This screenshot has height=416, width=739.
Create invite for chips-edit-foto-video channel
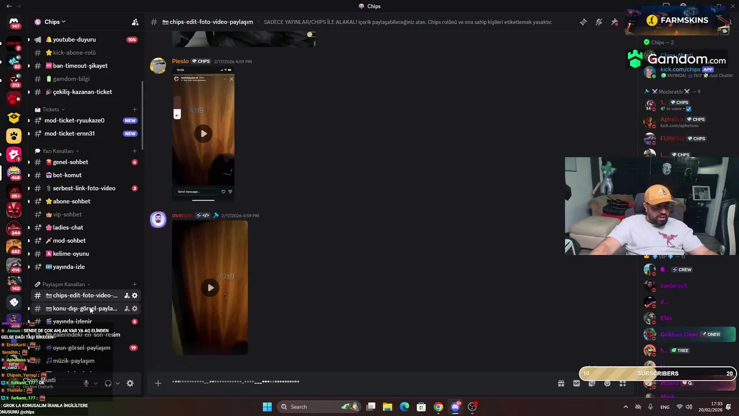127,295
